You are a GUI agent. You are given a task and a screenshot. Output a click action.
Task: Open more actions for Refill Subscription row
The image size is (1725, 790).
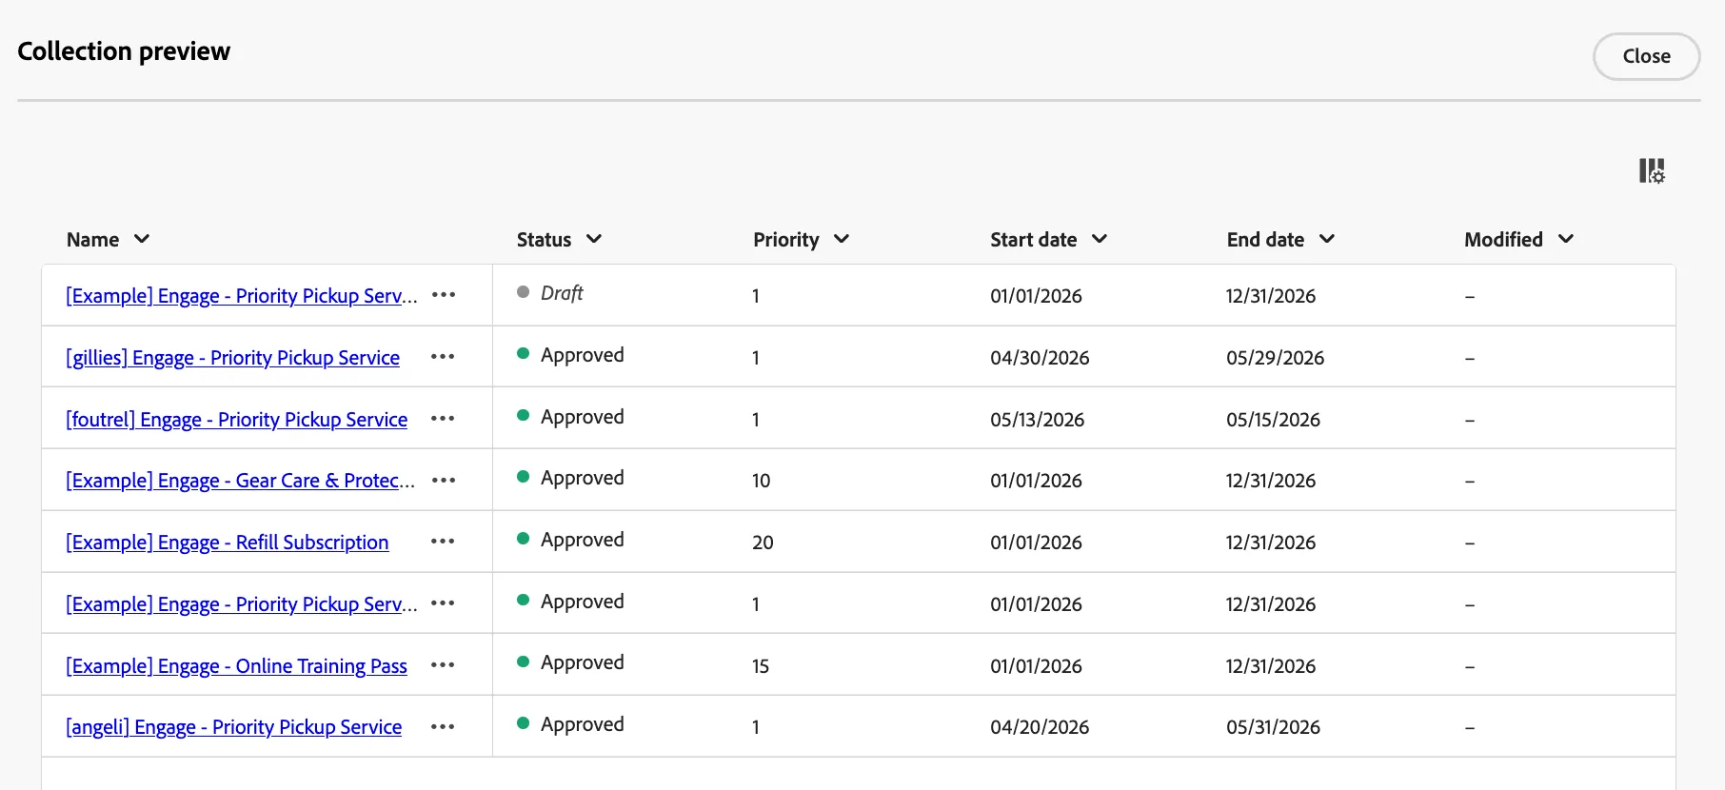(443, 542)
